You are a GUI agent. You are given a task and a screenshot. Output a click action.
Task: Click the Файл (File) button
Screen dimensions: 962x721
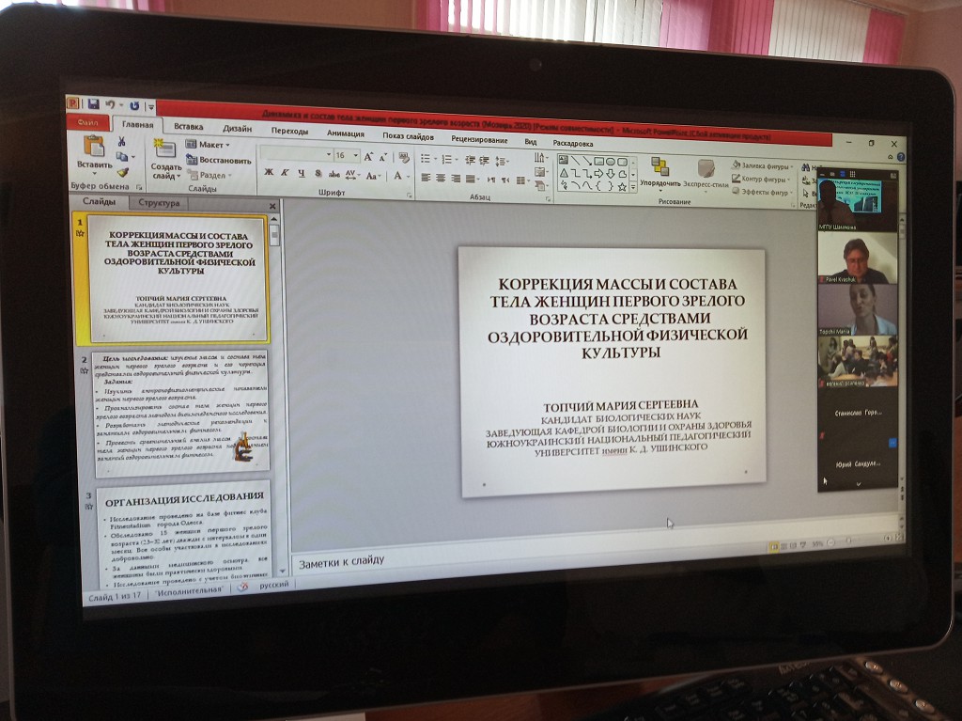coord(88,122)
